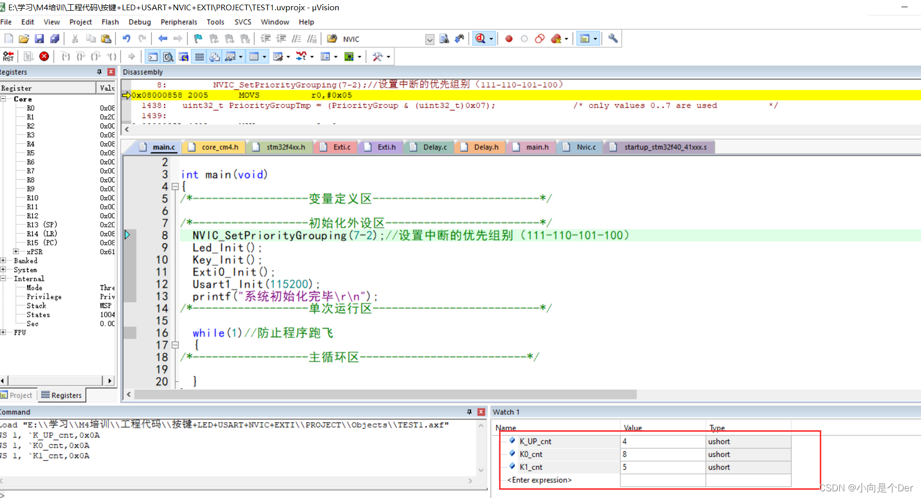Open the Peripherals menu
Image resolution: width=921 pixels, height=498 pixels.
(x=179, y=22)
